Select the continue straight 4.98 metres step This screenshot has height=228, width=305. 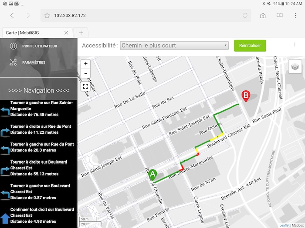pos(39,215)
